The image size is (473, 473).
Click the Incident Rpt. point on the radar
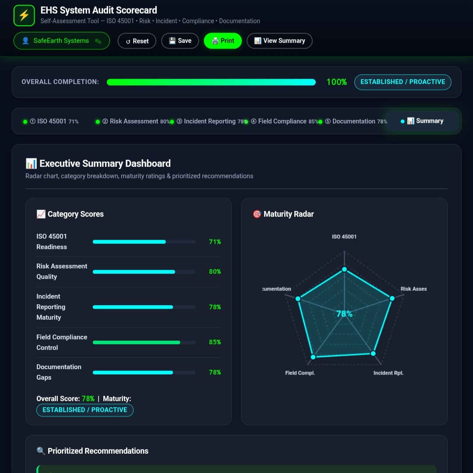click(373, 353)
